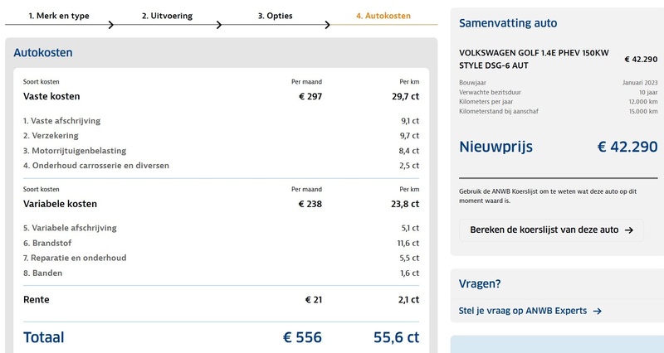Click chevron arrow after Merk en type

[110, 24]
